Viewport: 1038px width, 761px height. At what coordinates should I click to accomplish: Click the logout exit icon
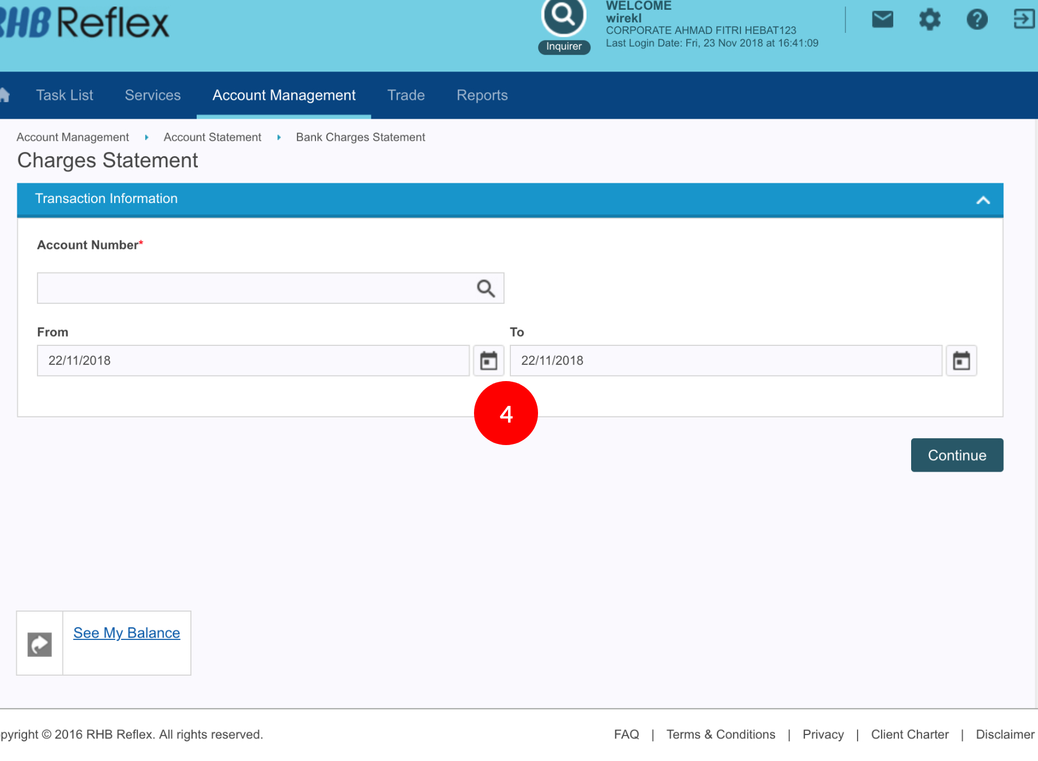1024,19
